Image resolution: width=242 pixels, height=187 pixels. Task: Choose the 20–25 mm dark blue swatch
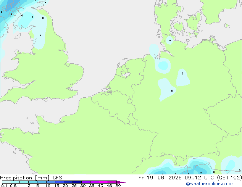pos(68,182)
